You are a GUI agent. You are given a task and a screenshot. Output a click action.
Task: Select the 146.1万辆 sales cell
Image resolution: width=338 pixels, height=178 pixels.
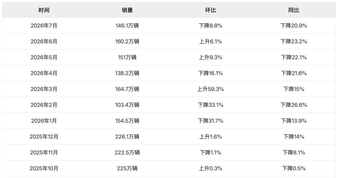[x=127, y=26]
